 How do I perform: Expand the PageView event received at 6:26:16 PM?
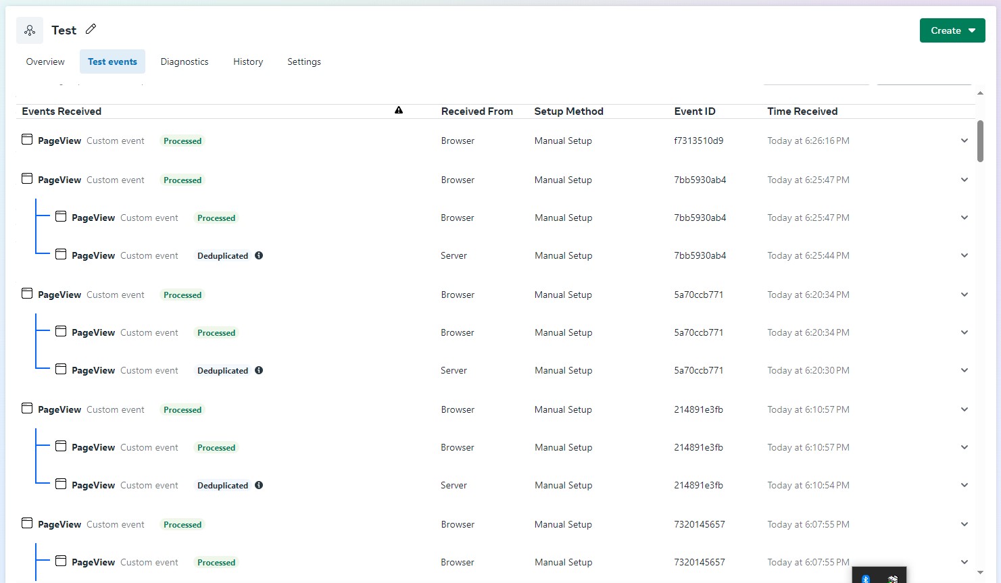pyautogui.click(x=965, y=141)
